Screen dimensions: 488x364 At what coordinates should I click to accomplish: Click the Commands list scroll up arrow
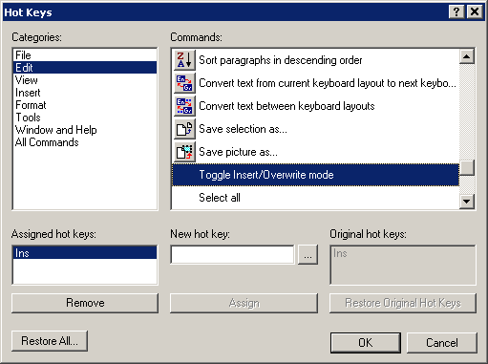pos(467,56)
